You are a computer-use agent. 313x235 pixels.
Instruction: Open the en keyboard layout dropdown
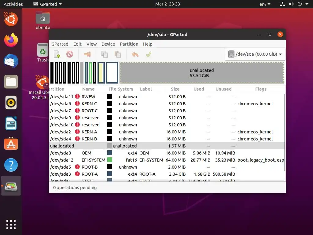click(265, 4)
